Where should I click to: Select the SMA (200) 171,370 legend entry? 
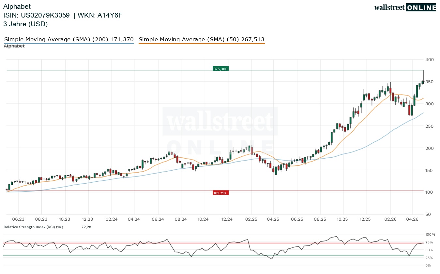click(x=69, y=40)
